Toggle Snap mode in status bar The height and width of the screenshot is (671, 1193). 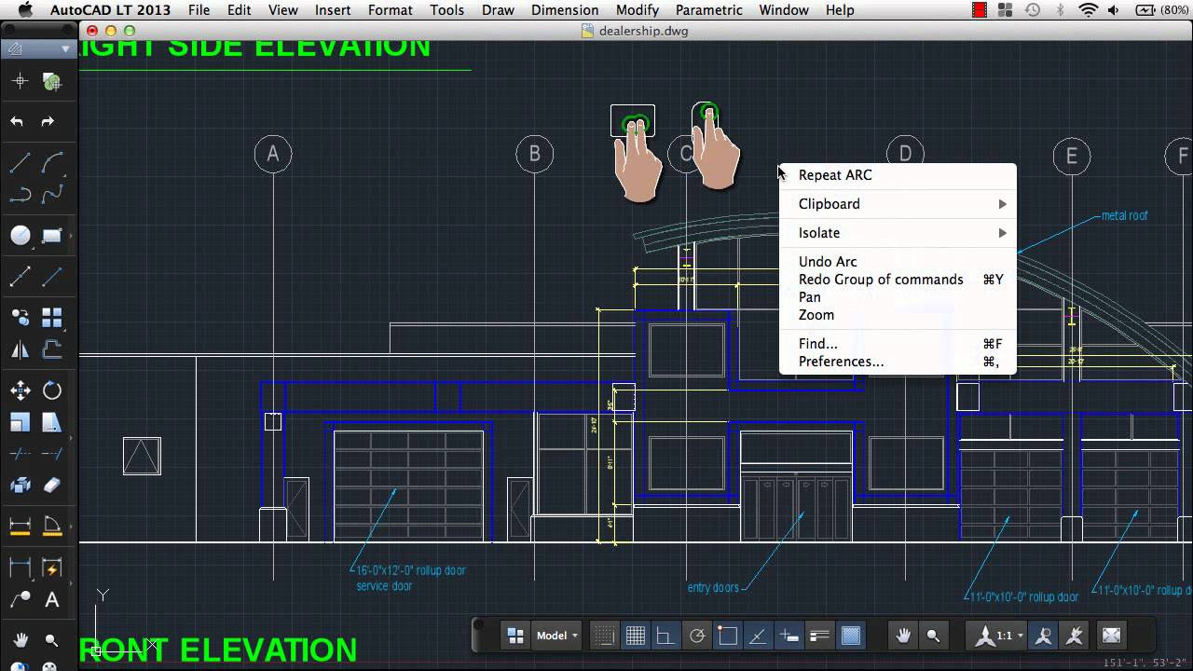tap(605, 636)
